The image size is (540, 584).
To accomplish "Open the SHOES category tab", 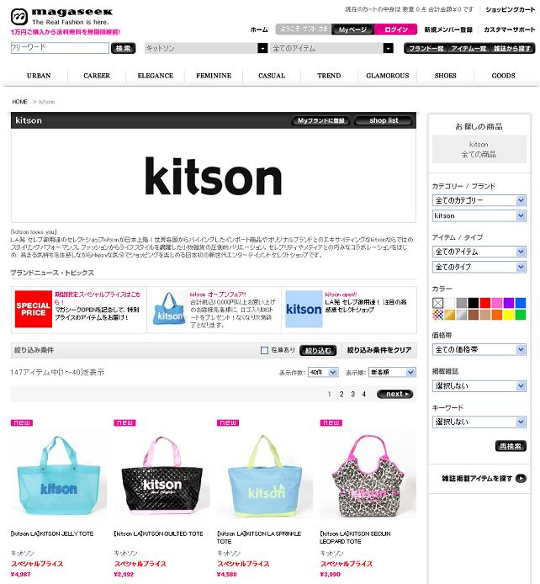I will click(445, 76).
